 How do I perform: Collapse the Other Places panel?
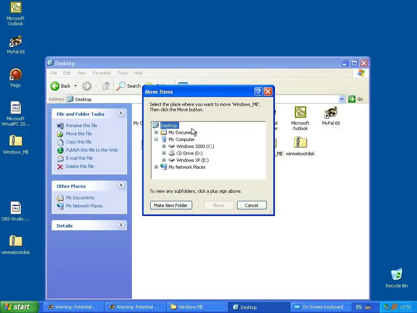(121, 185)
